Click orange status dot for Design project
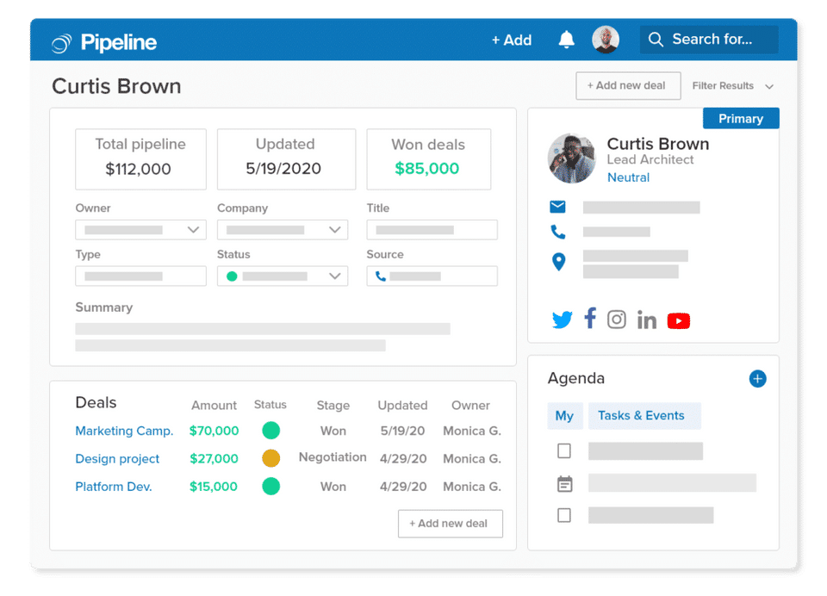827x596 pixels. (270, 458)
